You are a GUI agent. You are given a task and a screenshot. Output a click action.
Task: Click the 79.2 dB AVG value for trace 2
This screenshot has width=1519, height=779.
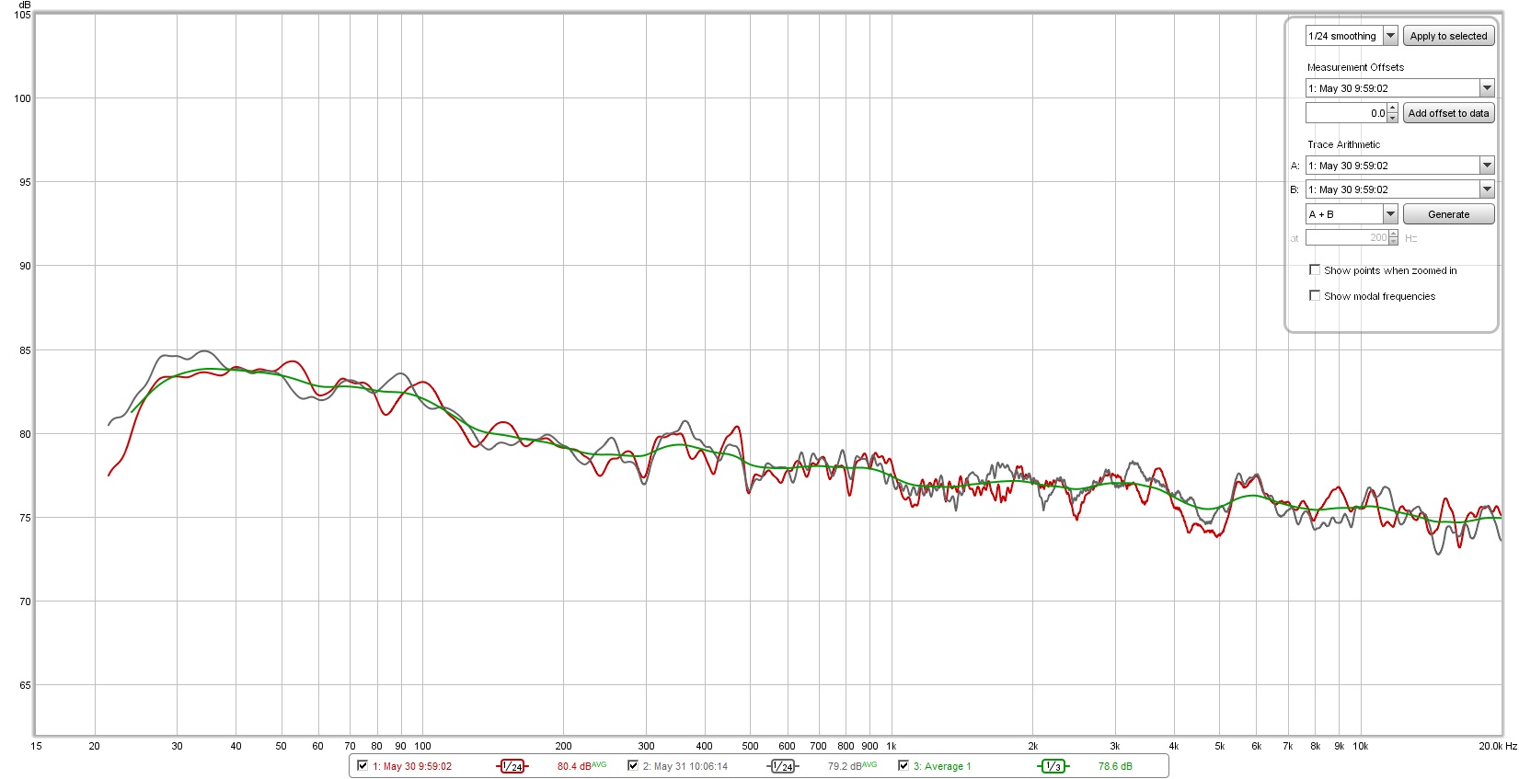pos(852,766)
